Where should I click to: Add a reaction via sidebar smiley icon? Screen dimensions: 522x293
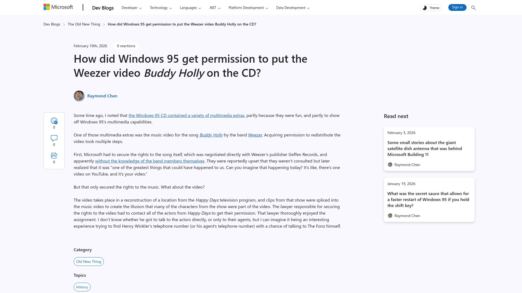tap(54, 121)
